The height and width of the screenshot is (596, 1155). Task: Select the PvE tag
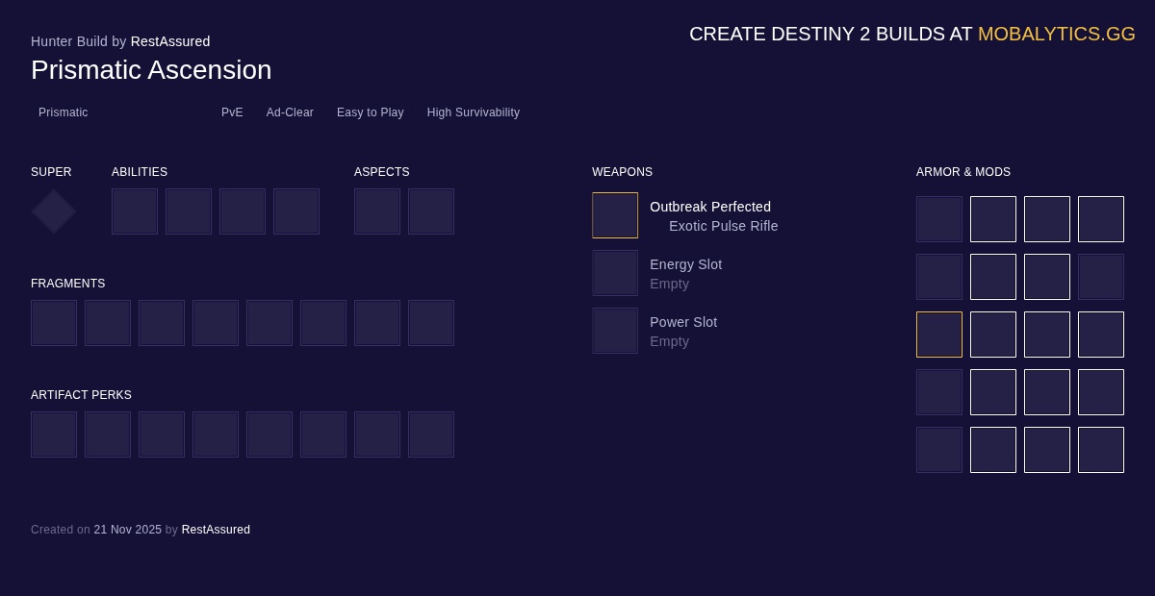(x=232, y=112)
